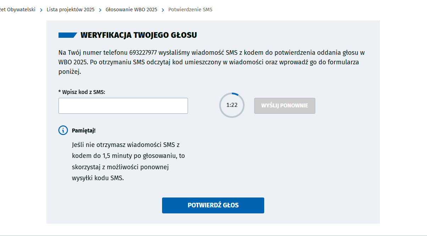Open the Obywatelski breadcrumb link

18,10
